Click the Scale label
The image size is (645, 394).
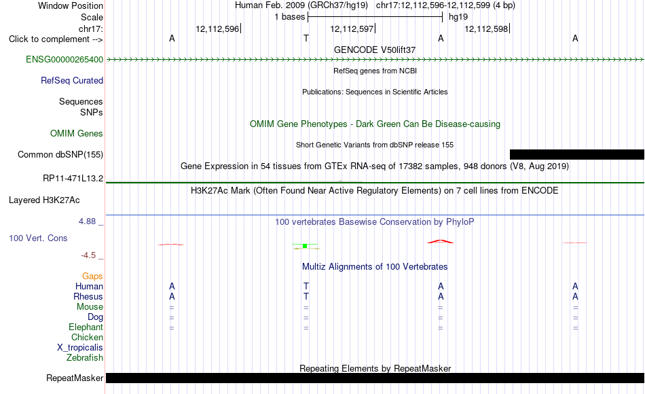(x=92, y=17)
